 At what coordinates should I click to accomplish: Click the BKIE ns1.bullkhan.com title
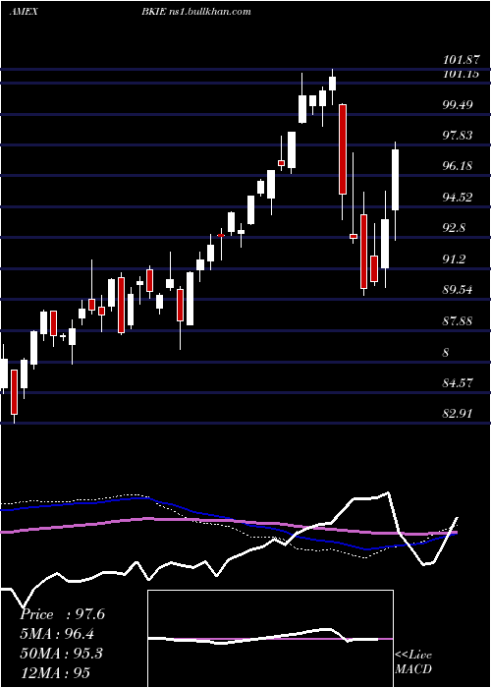(196, 12)
